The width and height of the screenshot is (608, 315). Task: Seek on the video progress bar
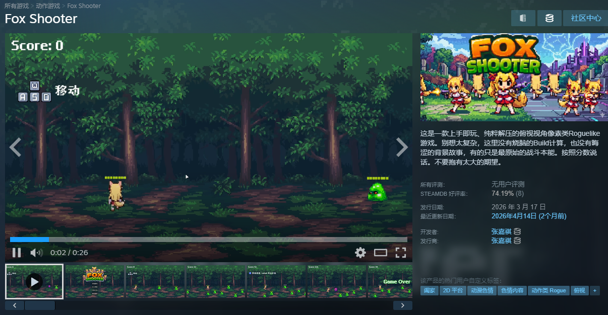208,240
